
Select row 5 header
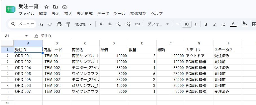point(7,74)
